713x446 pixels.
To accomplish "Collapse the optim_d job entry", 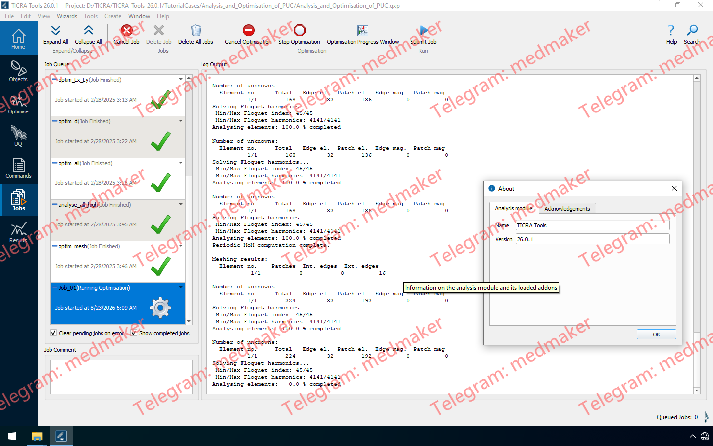I will pyautogui.click(x=54, y=121).
